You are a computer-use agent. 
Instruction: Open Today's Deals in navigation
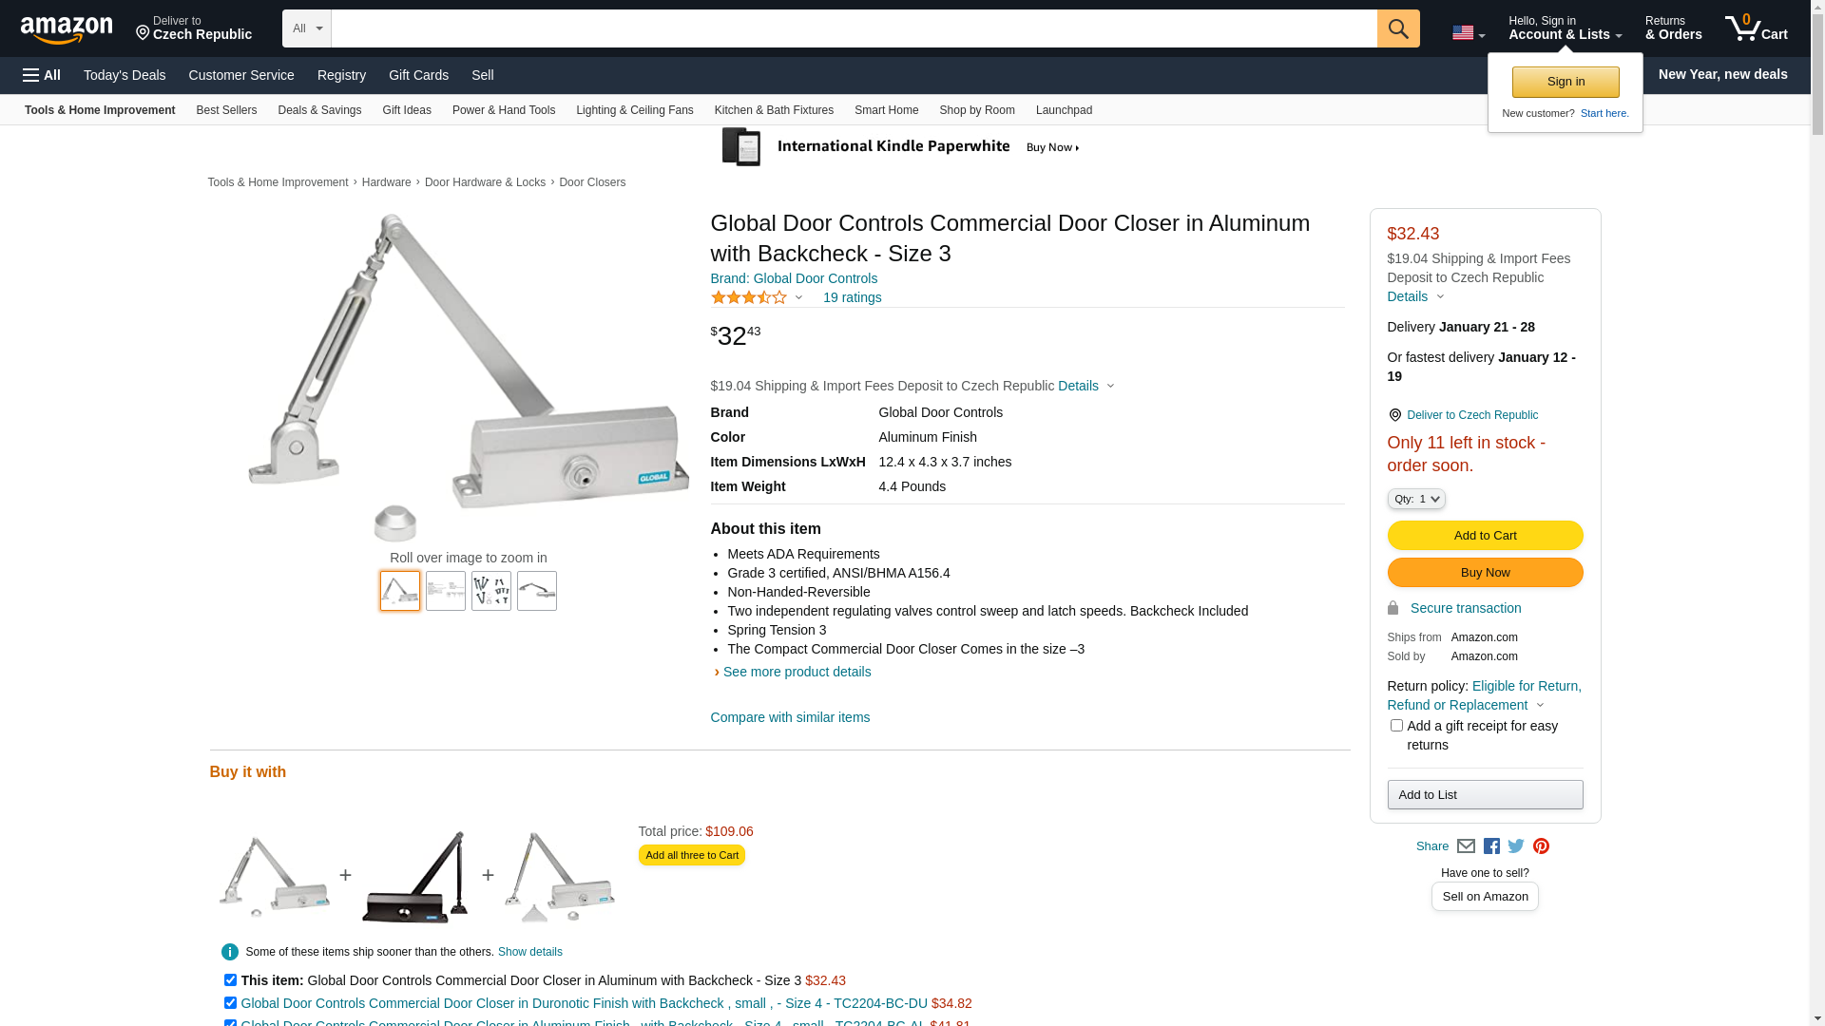click(x=125, y=75)
